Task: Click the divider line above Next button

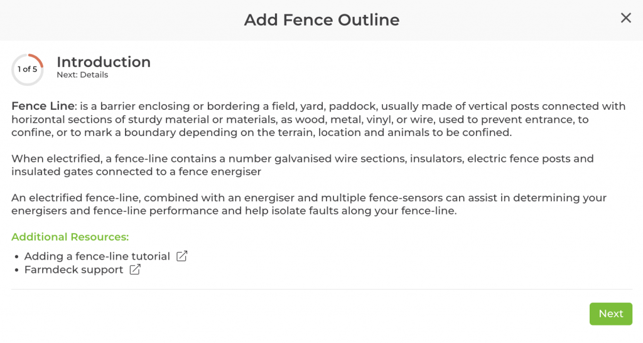Action: coord(321,290)
